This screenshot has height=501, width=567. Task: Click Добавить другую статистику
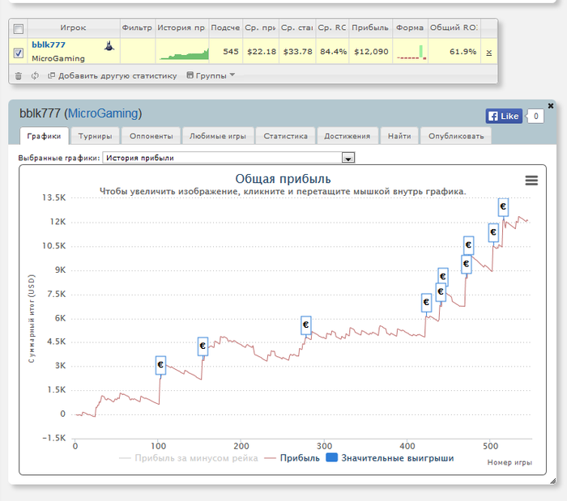coord(113,76)
